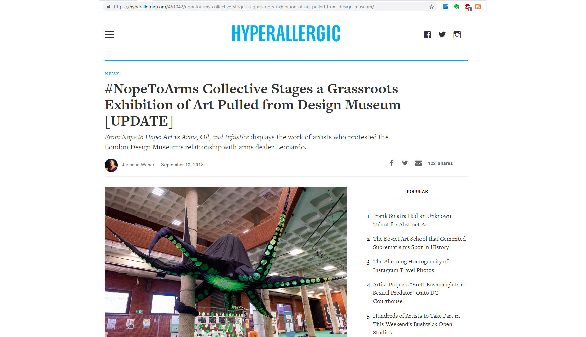586x337 pixels.
Task: Bookmark page with star icon
Action: [x=431, y=7]
